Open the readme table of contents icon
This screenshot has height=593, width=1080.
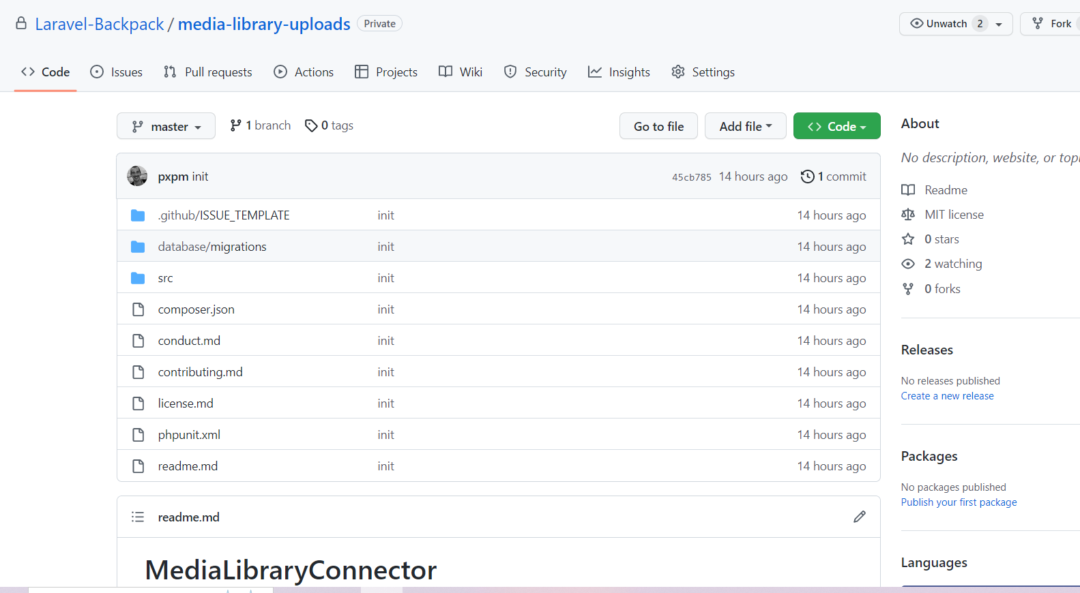click(x=138, y=517)
